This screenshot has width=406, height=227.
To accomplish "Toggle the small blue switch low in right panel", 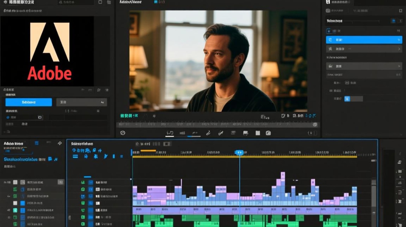I will click(347, 99).
